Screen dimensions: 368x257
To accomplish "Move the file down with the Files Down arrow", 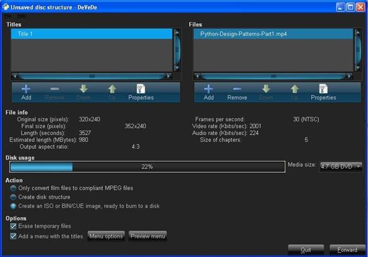I will tap(266, 92).
